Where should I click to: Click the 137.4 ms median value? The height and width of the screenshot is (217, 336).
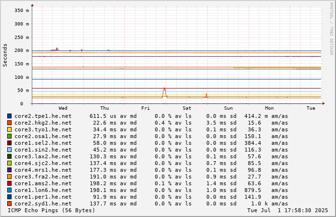point(103,163)
